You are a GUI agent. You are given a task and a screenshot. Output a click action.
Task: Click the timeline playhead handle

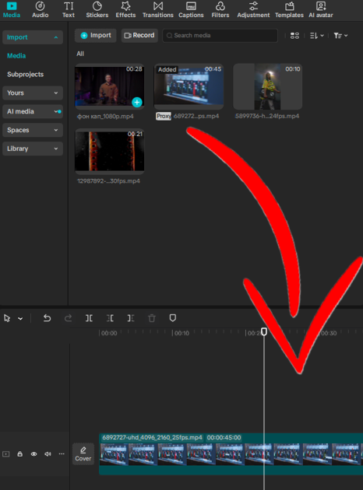(264, 331)
